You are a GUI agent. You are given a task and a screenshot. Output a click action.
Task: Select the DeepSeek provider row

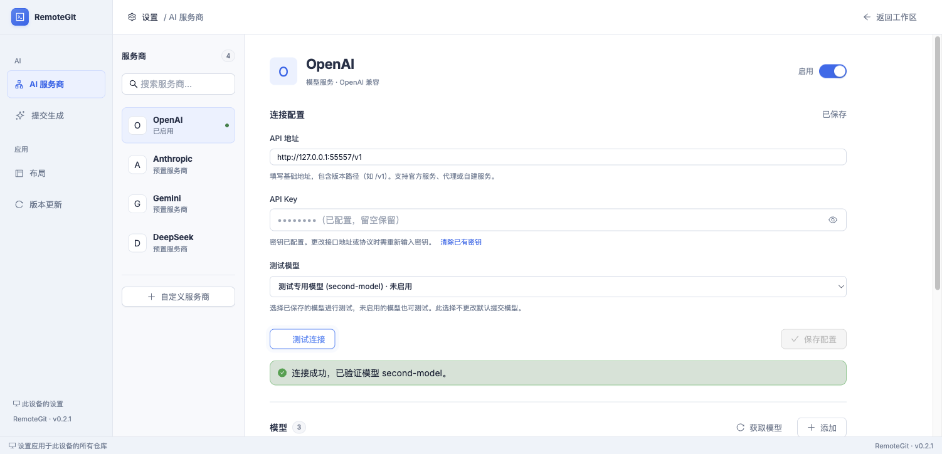pos(178,243)
